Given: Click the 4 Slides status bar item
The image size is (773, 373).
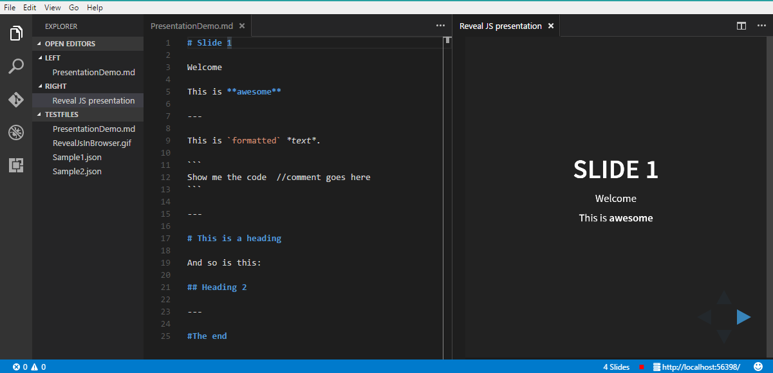Looking at the screenshot, I should [x=616, y=367].
